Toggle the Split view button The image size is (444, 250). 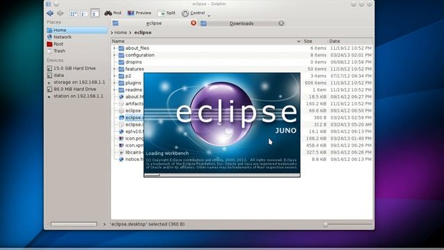[166, 13]
